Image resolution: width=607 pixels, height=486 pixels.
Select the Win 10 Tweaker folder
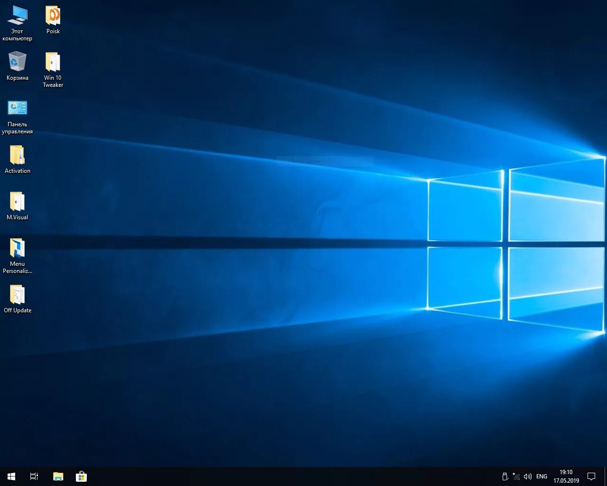(x=53, y=70)
